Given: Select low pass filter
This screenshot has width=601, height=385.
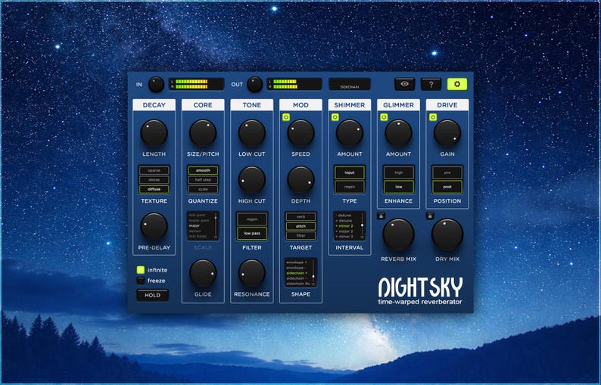Looking at the screenshot, I should click(252, 233).
